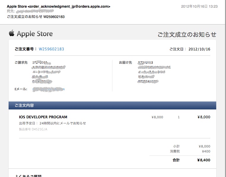The width and height of the screenshot is (226, 177).
Task: Open order number link W259602183
Action: tap(51, 49)
